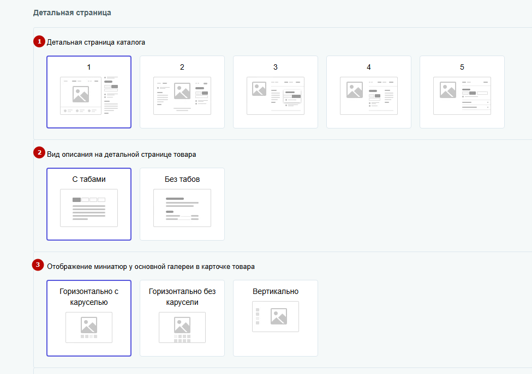Choose the 'Без табов' description view
532x374 pixels.
pyautogui.click(x=182, y=204)
